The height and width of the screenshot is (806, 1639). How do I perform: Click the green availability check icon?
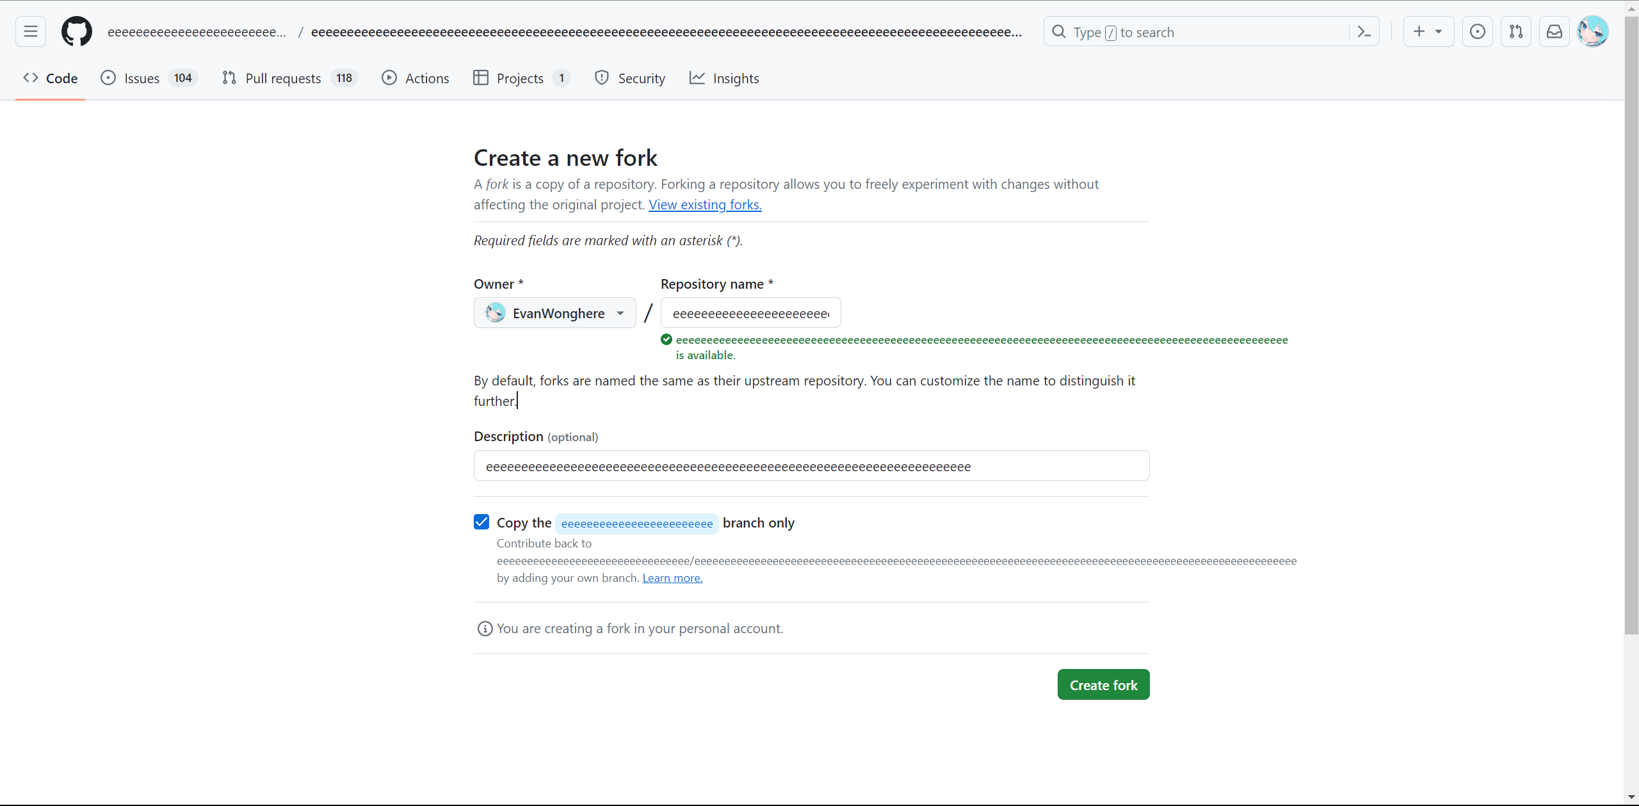[x=666, y=340]
